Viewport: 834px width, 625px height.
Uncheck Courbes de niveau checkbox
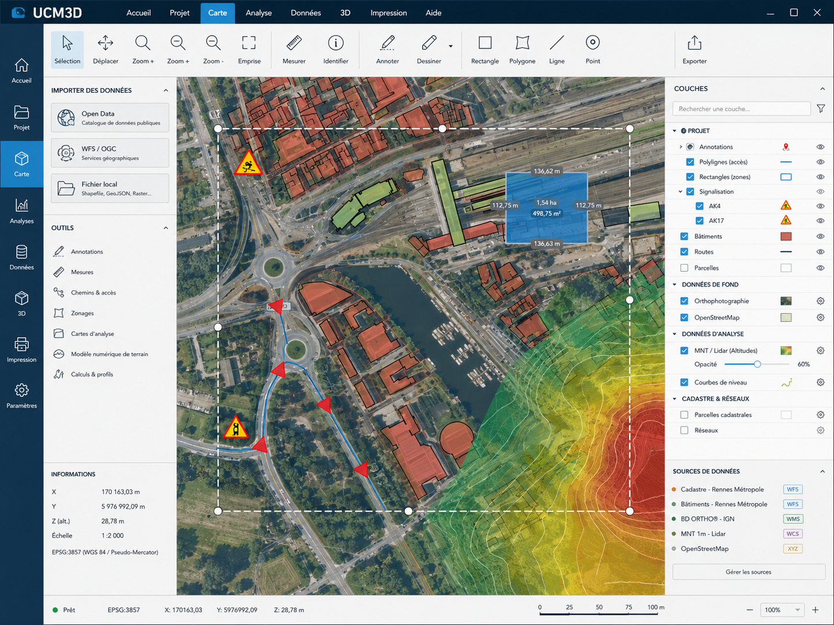pos(684,382)
